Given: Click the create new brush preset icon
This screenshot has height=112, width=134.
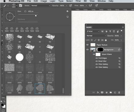Looking at the screenshot, I should coord(68,17).
